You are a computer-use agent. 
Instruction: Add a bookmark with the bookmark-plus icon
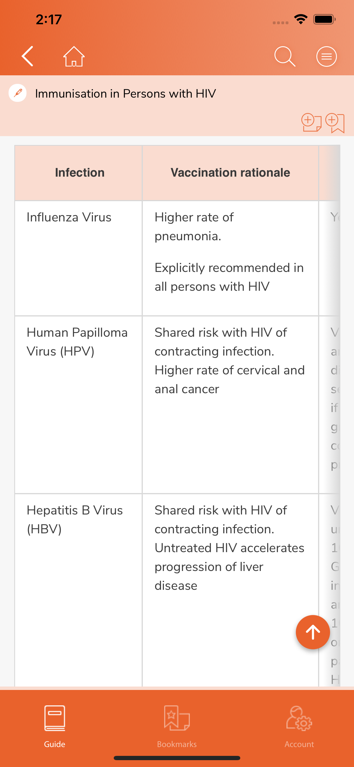coord(335,123)
